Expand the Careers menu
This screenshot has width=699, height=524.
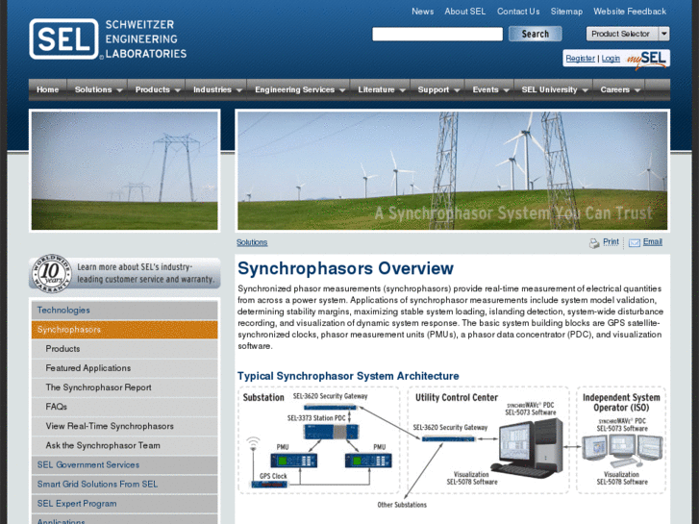[x=619, y=89]
